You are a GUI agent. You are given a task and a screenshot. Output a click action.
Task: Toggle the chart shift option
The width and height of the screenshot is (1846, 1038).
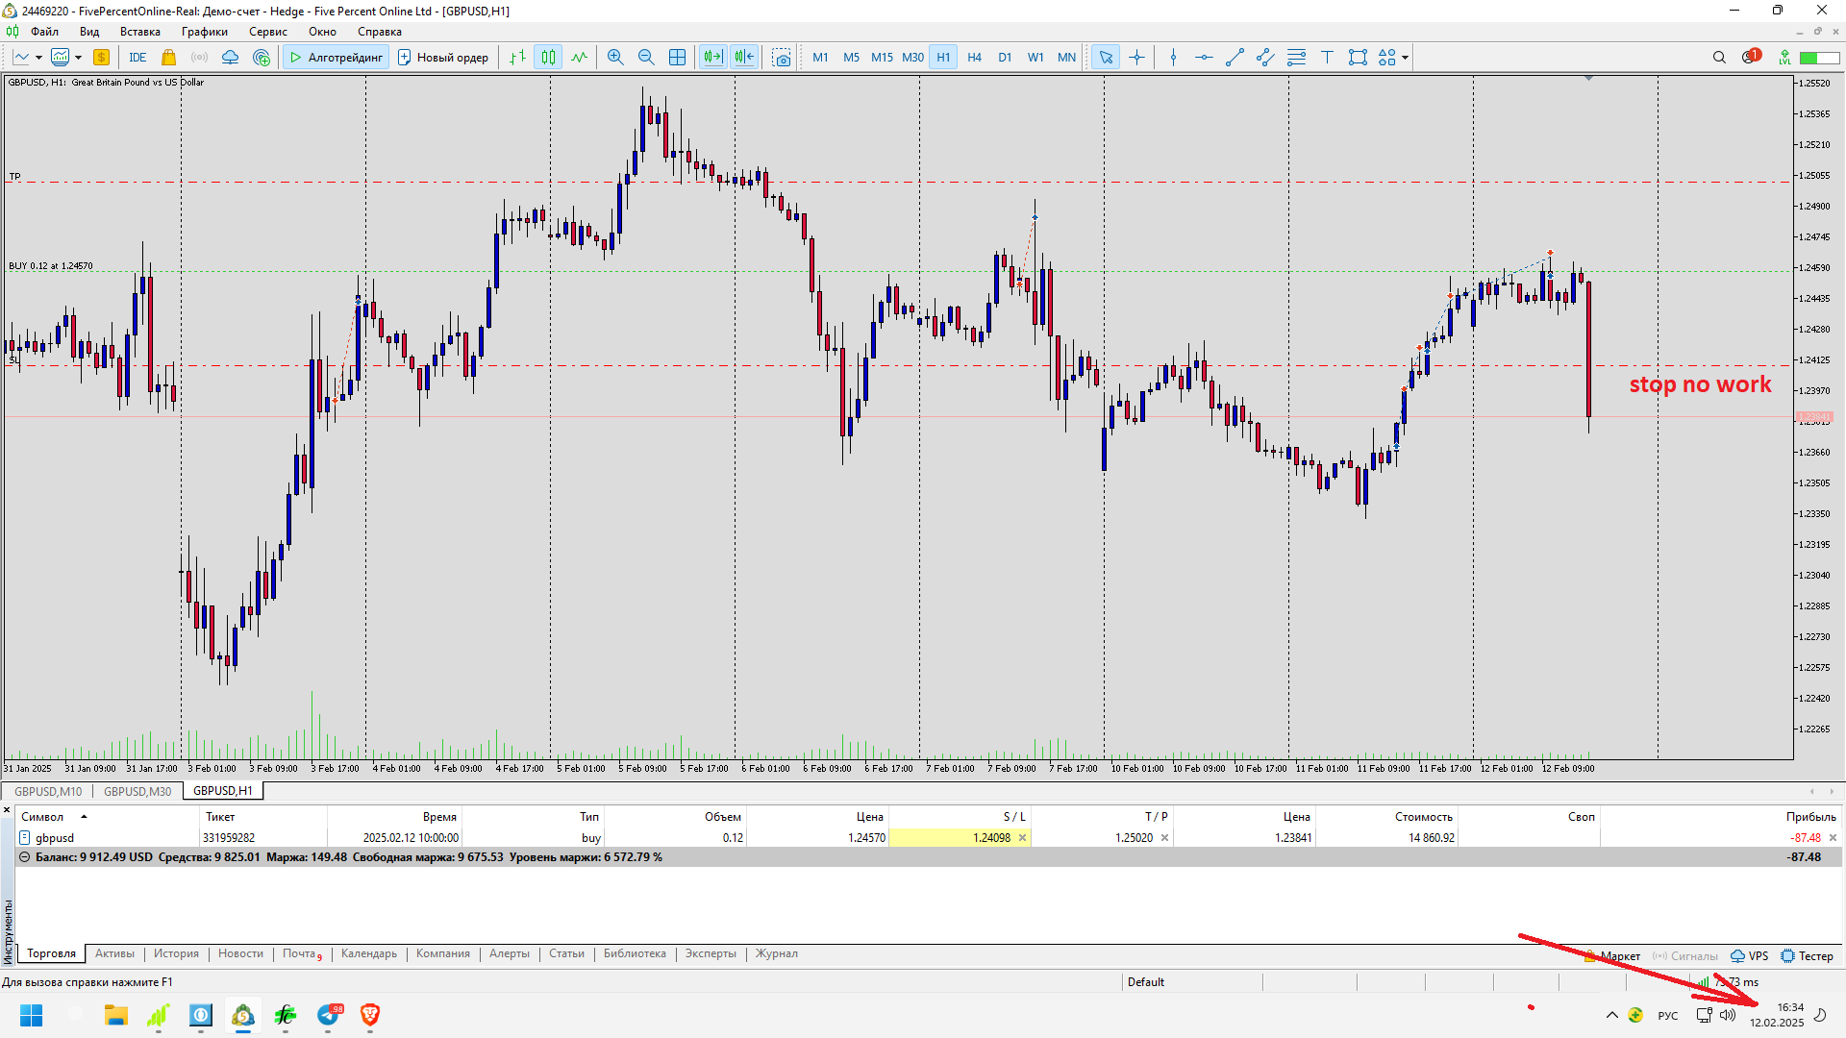click(744, 58)
